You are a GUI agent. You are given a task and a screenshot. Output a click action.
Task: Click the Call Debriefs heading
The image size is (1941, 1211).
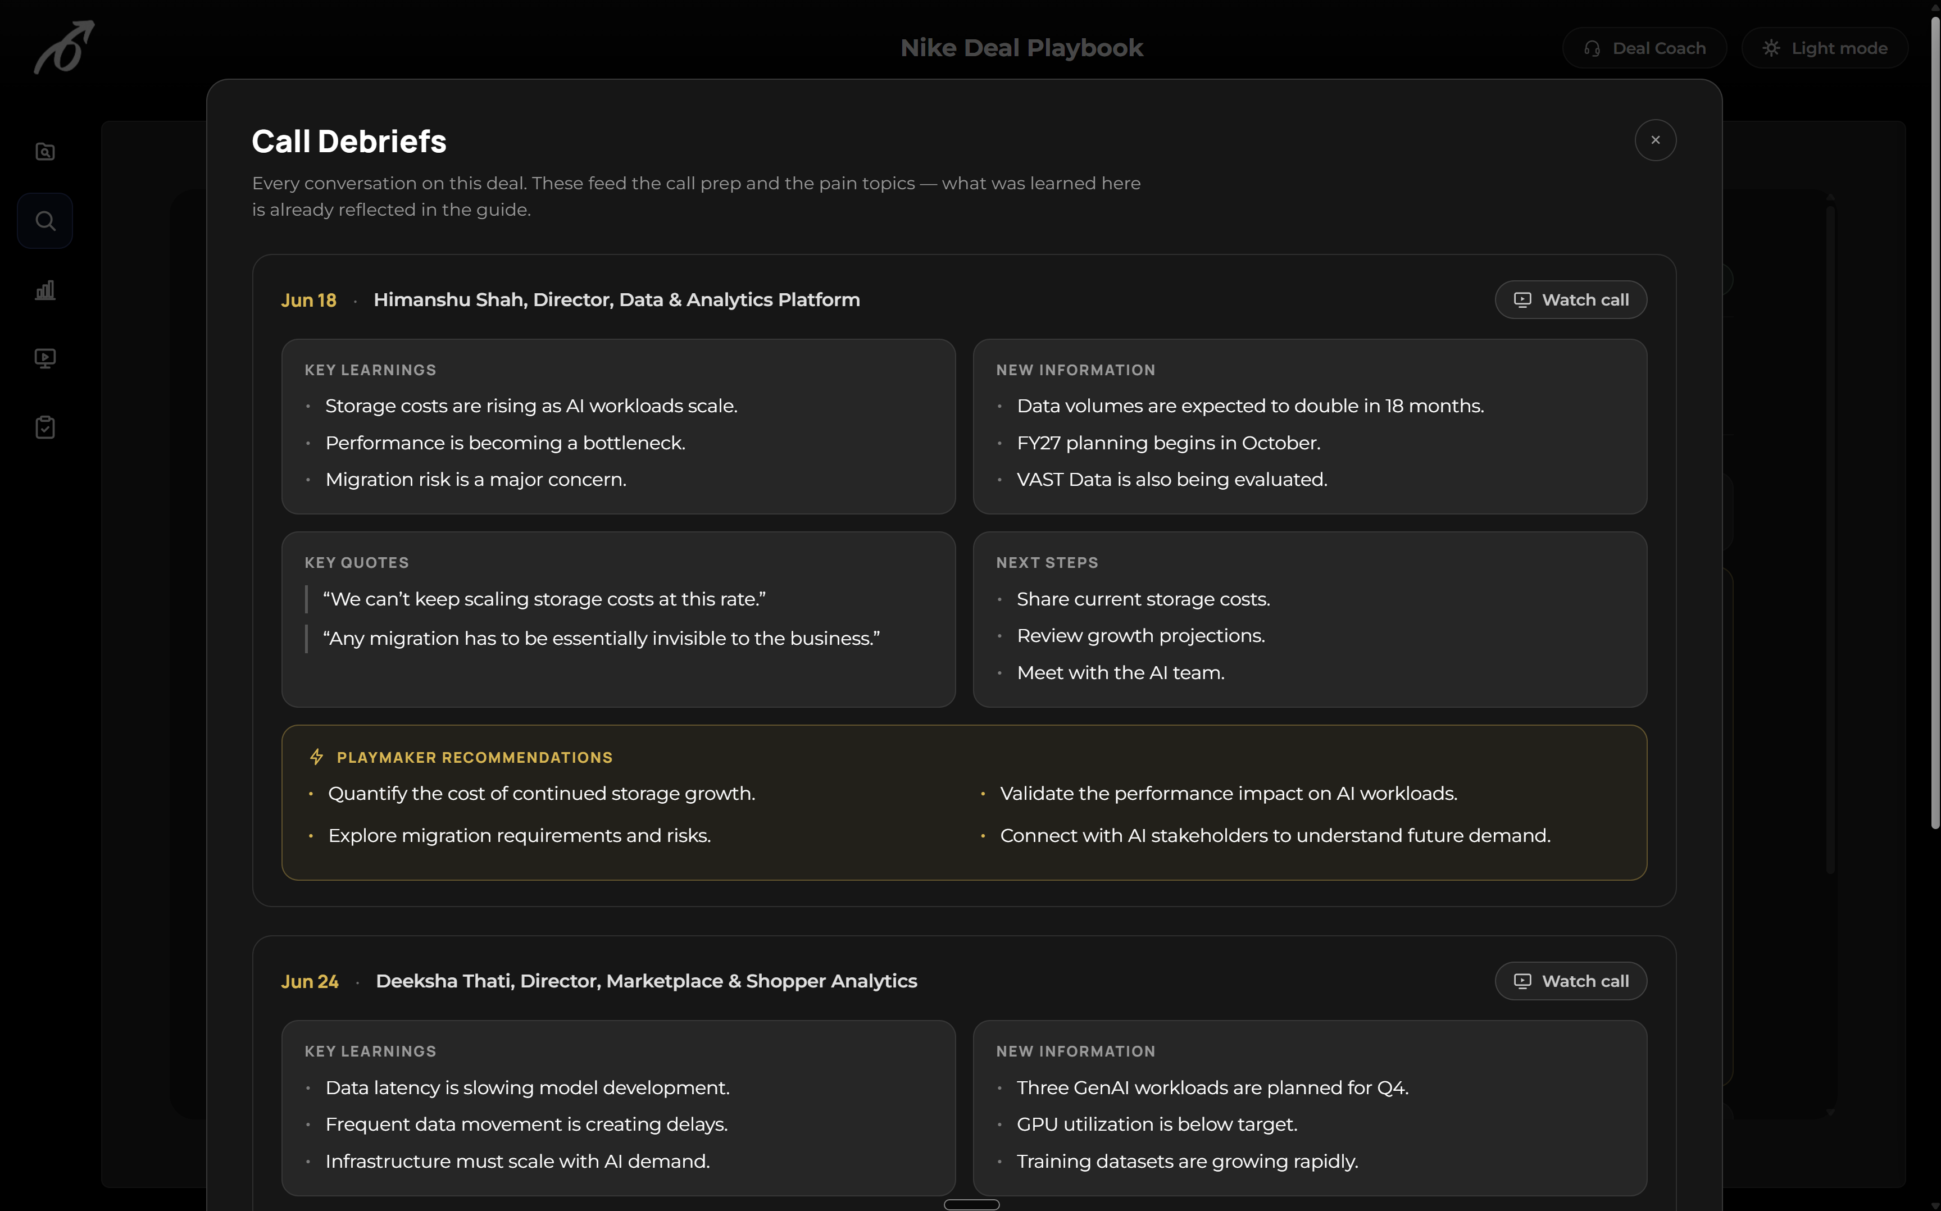click(x=349, y=142)
